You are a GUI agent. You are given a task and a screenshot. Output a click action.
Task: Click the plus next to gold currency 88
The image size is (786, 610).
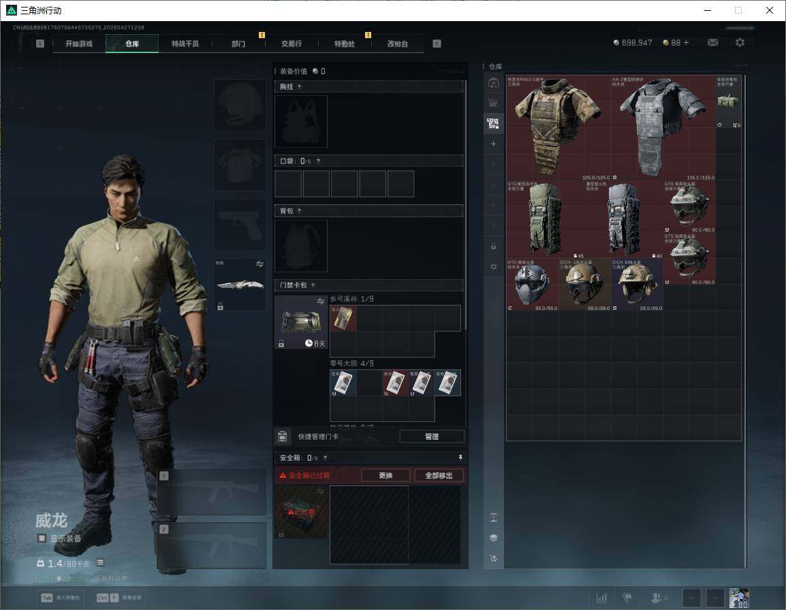[x=687, y=43]
